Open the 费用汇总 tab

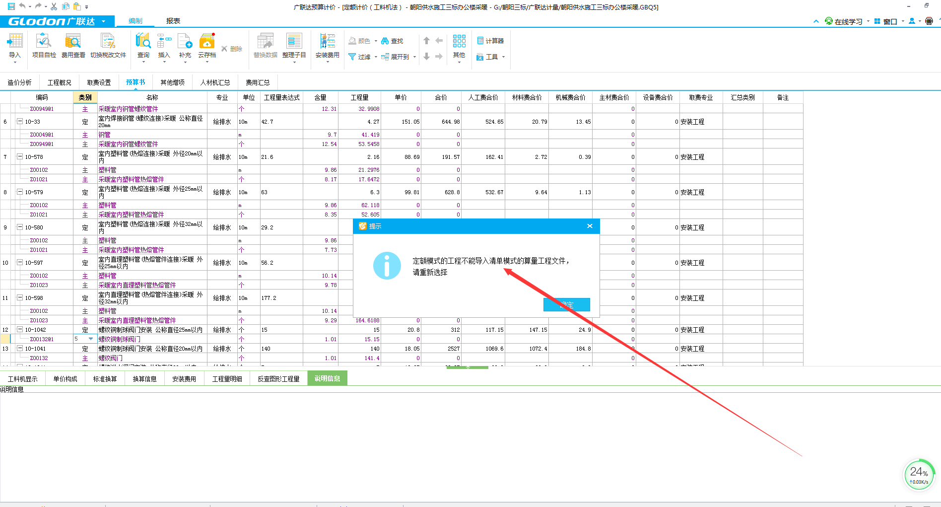pyautogui.click(x=258, y=82)
